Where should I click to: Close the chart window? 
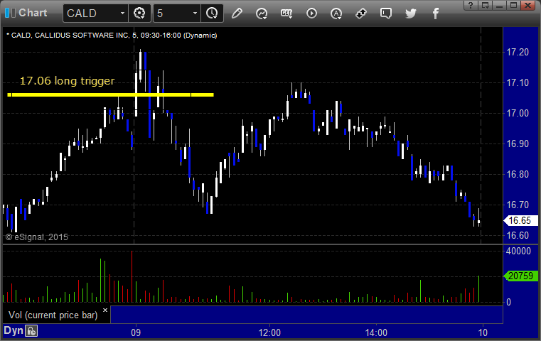click(x=528, y=5)
